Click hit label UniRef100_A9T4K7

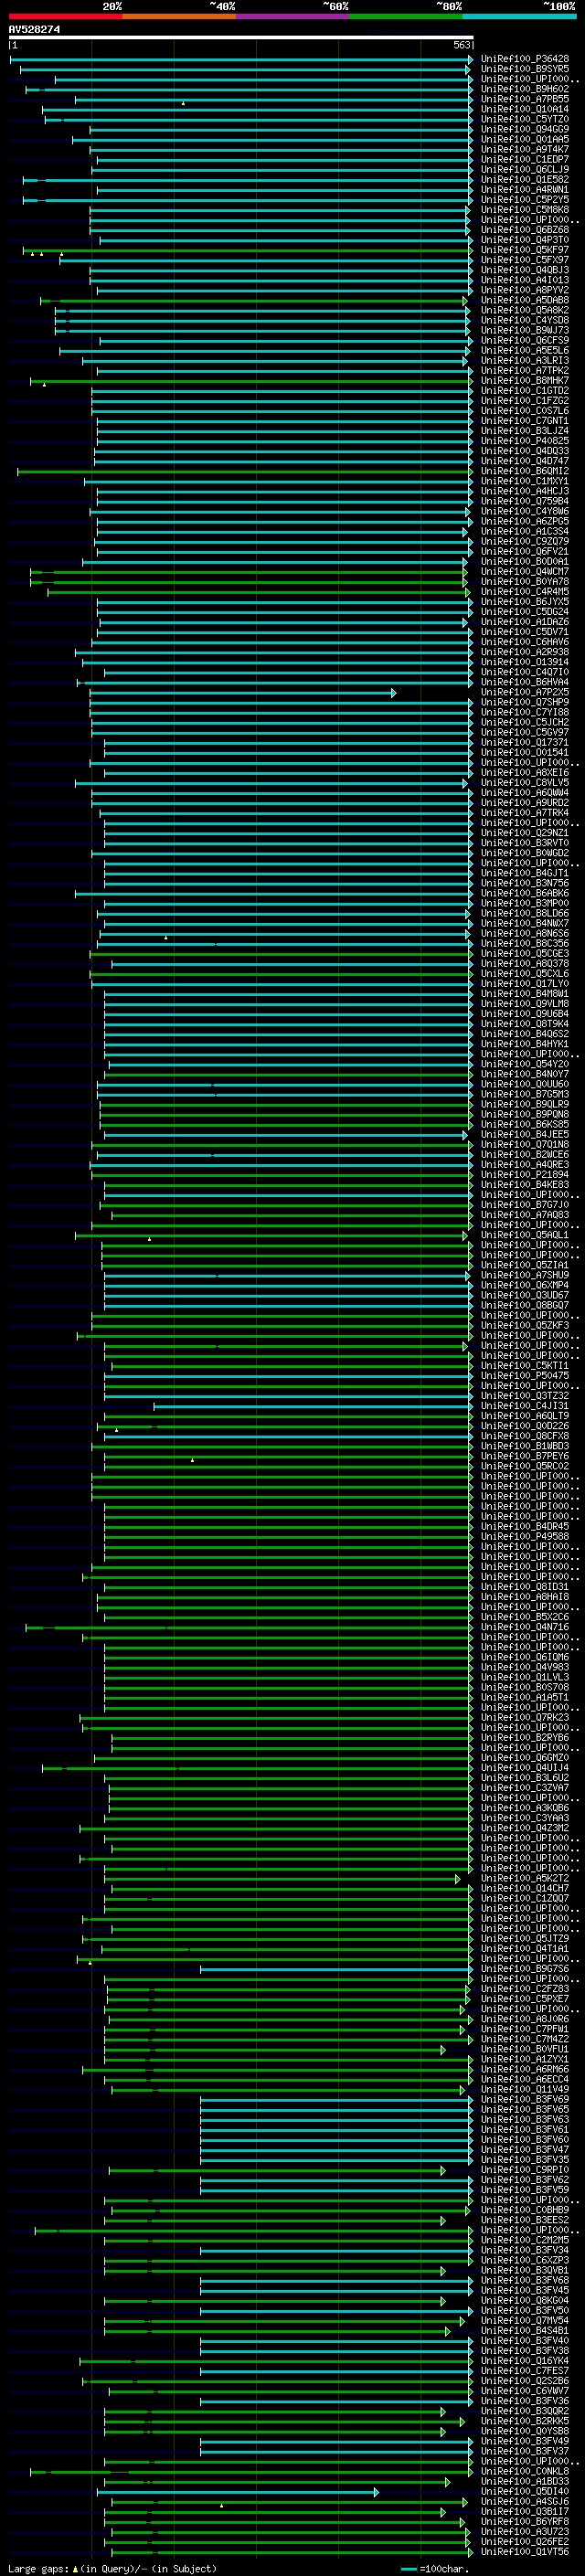tap(525, 149)
